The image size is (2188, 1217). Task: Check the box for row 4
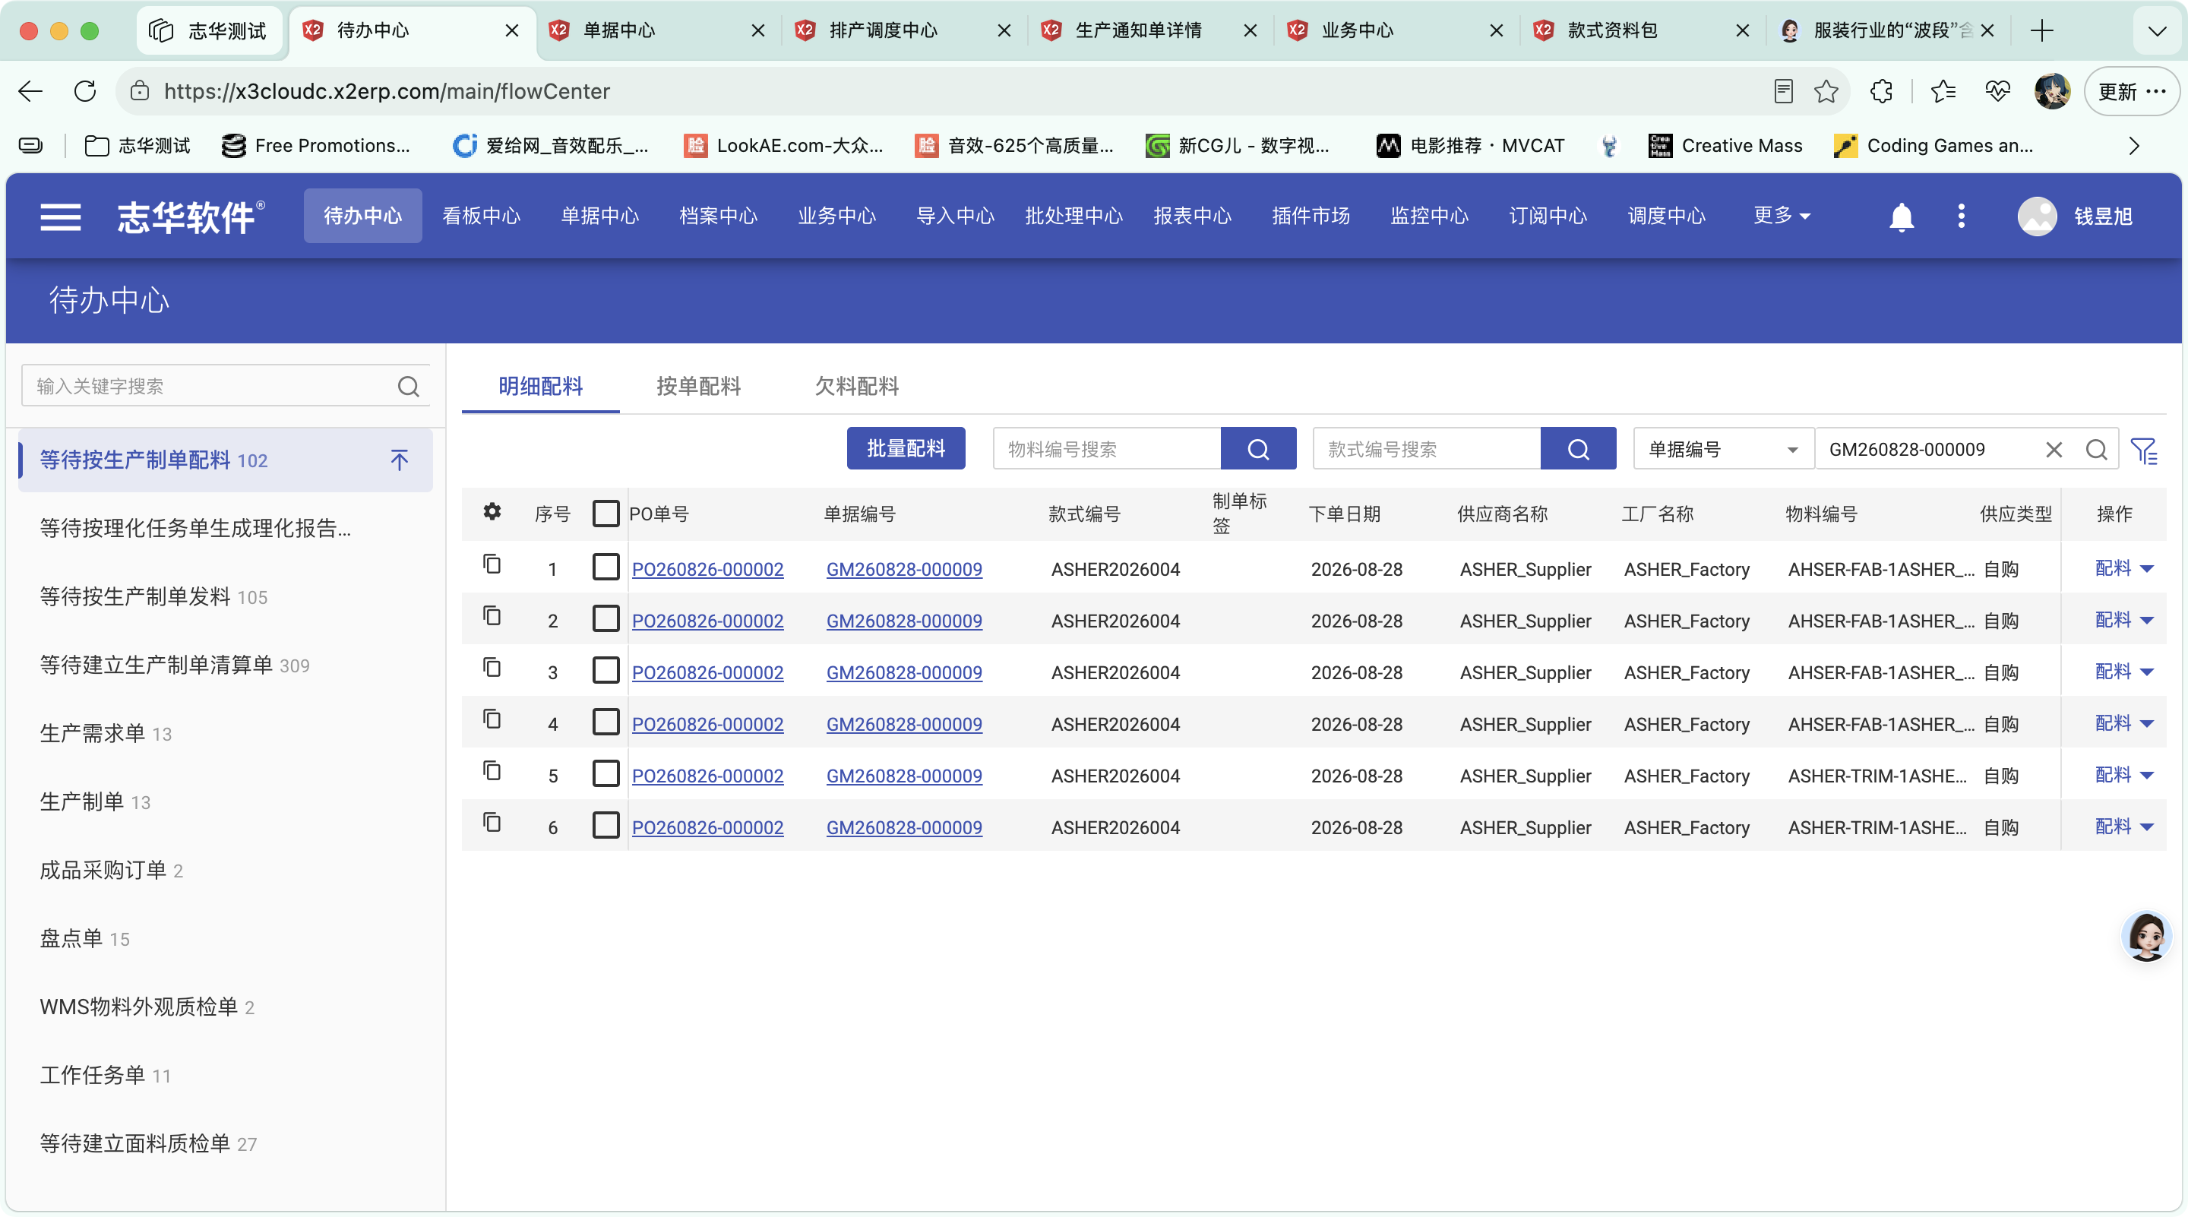(605, 722)
